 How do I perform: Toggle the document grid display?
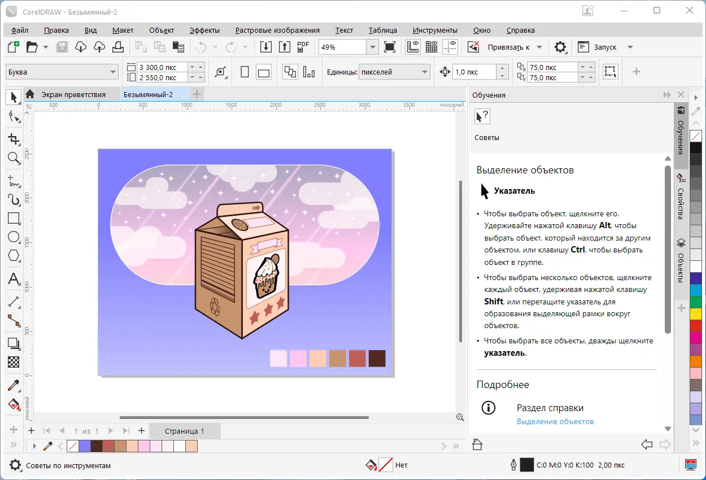coord(432,47)
